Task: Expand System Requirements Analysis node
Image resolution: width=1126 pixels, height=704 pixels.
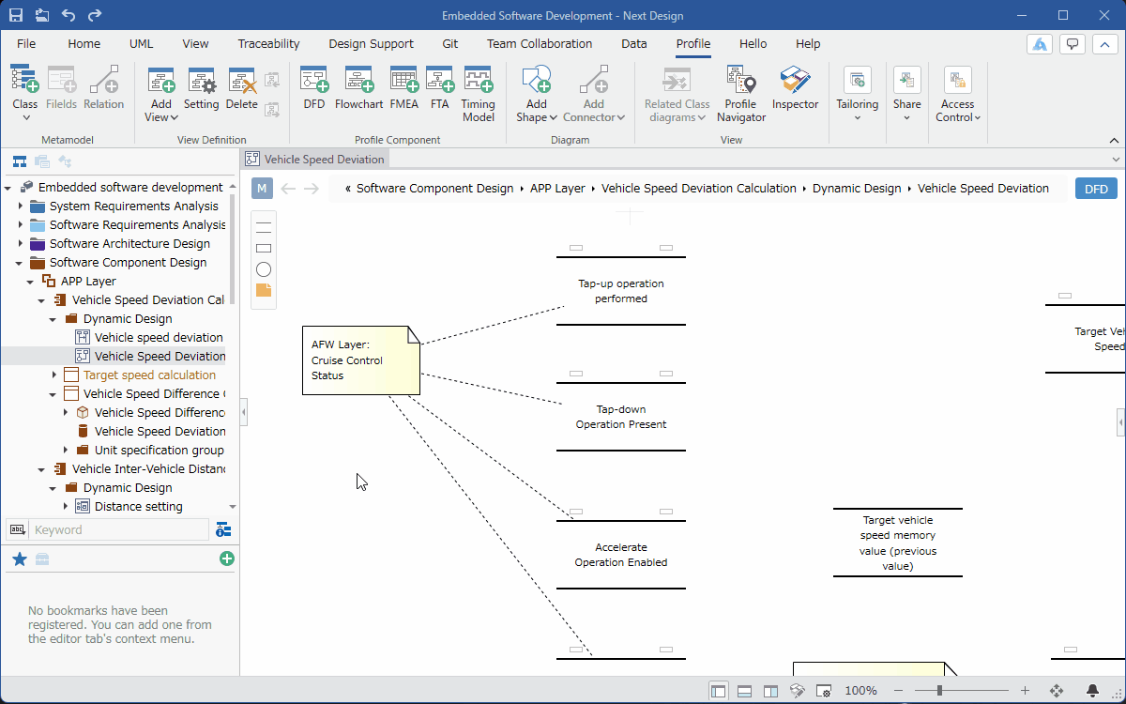Action: coord(21,206)
